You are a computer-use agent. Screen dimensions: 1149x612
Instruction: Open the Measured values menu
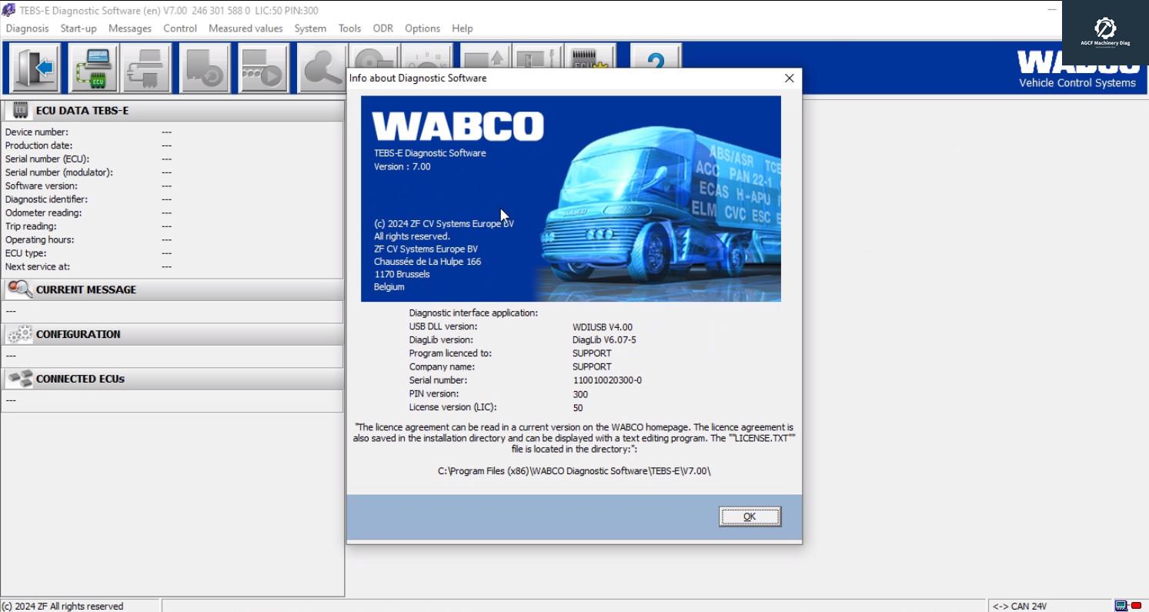click(x=245, y=28)
